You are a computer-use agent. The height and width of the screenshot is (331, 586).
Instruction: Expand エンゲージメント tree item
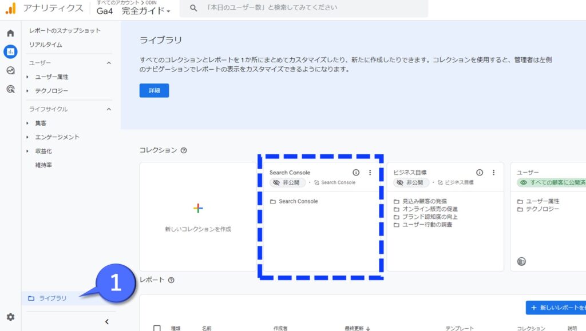click(27, 137)
